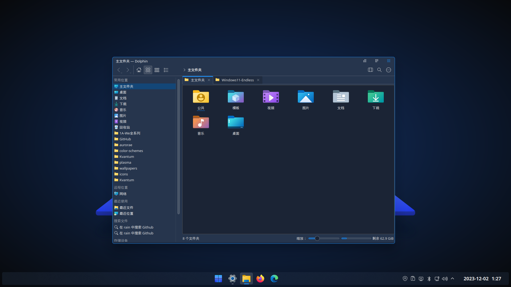This screenshot has height=287, width=511.
Task: Select 桌面 in the places sidebar
Action: click(145, 92)
